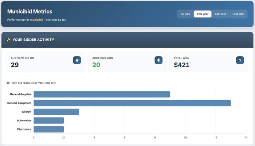This screenshot has height=146, width=255.
Task: Select the This year range tab
Action: point(203,14)
